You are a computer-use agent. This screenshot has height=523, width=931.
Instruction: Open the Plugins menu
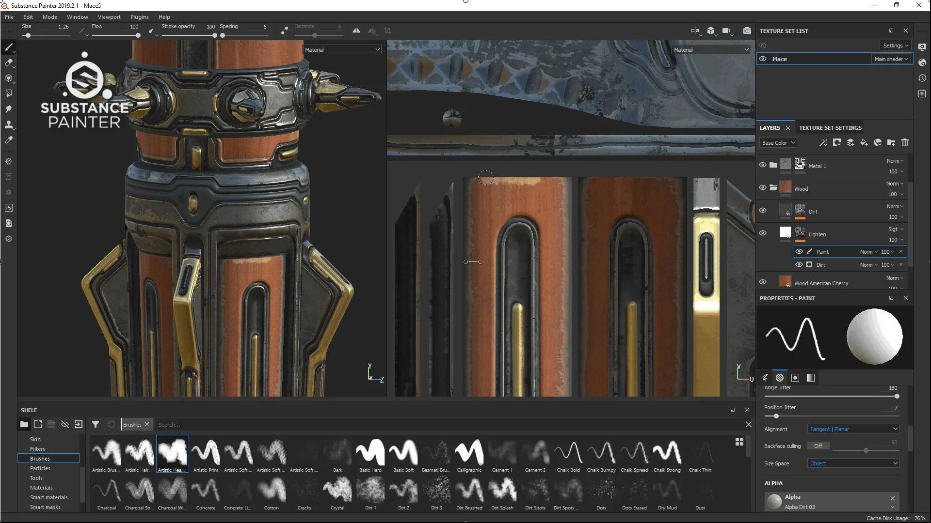138,16
